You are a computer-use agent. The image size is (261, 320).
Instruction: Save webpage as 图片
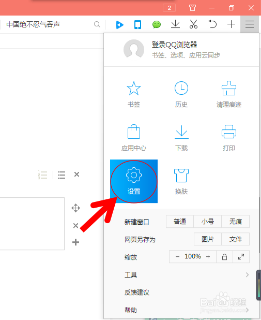(x=208, y=239)
